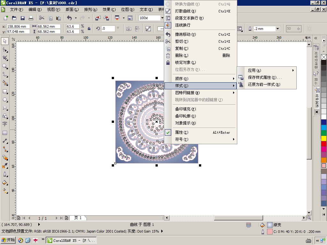Pick the green palette swatch

[x=324, y=133]
